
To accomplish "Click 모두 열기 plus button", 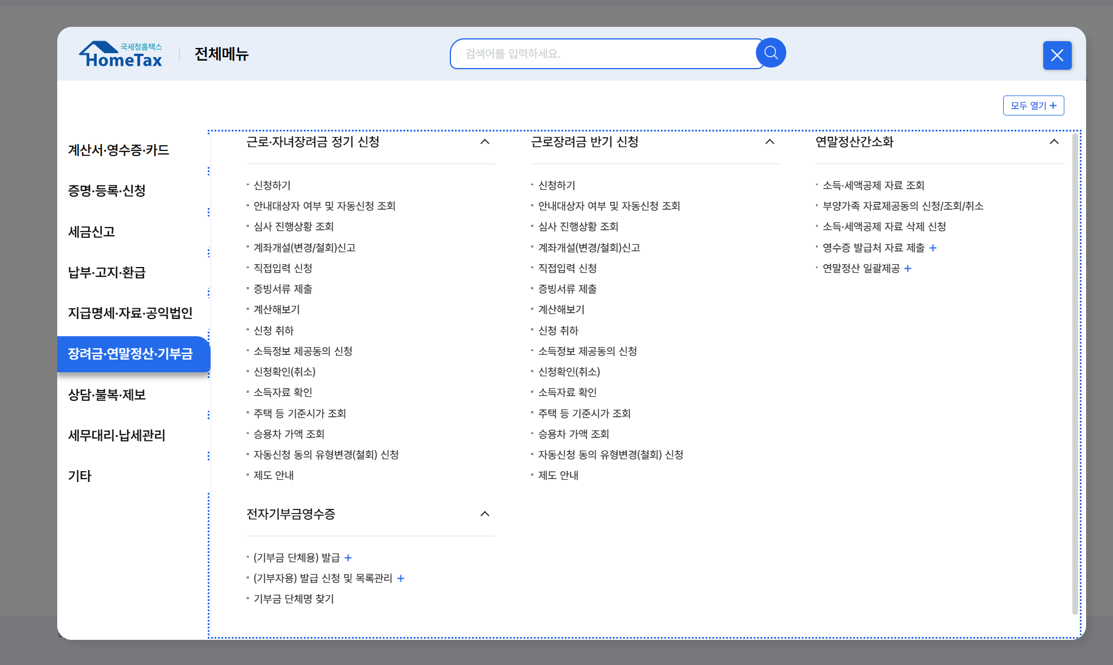I will click(x=1033, y=106).
